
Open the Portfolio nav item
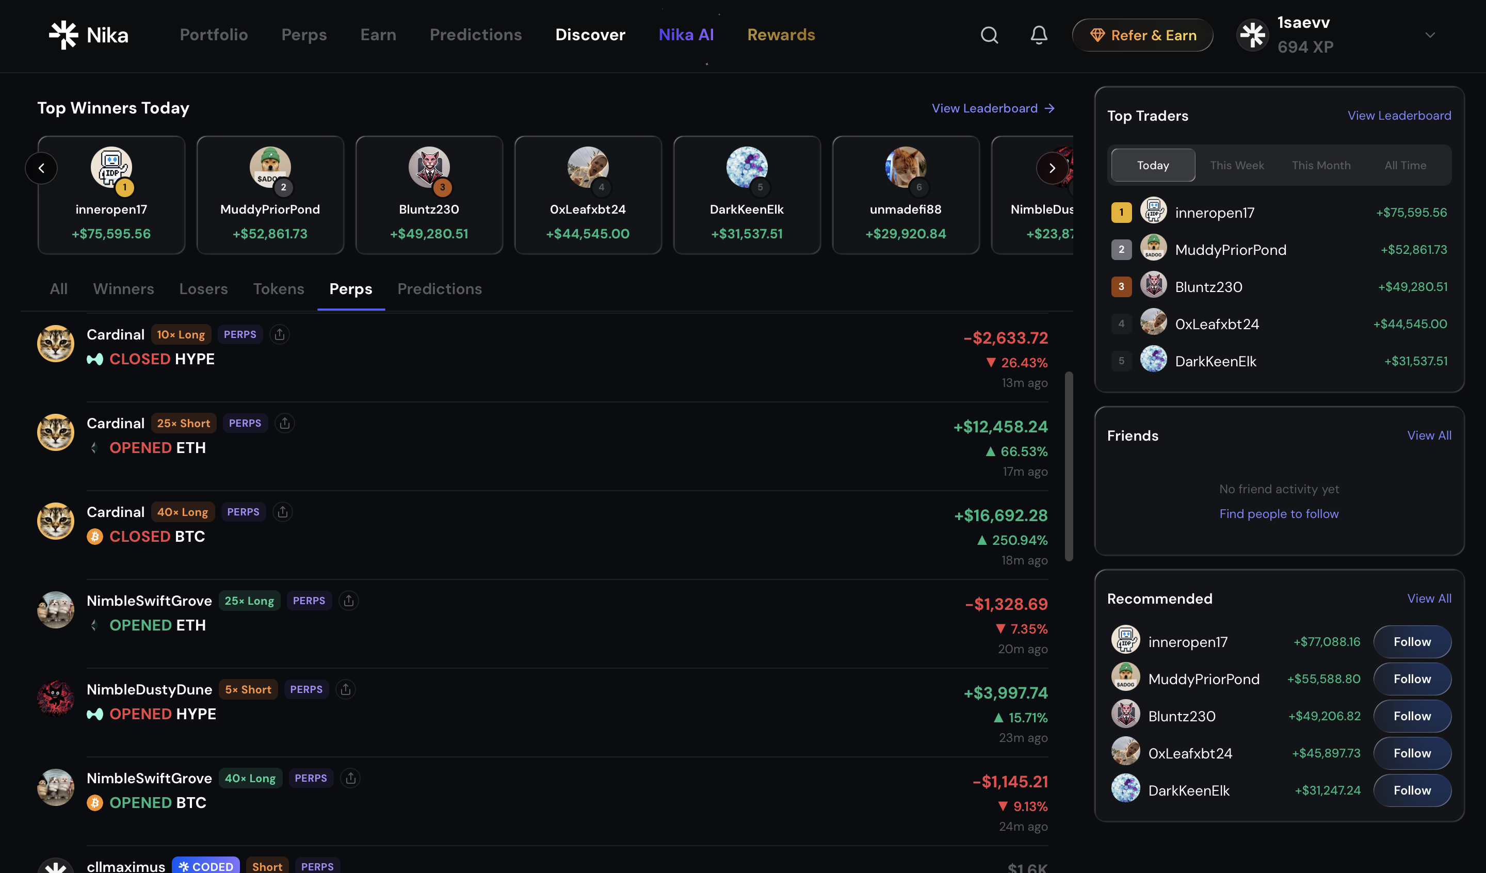[214, 35]
